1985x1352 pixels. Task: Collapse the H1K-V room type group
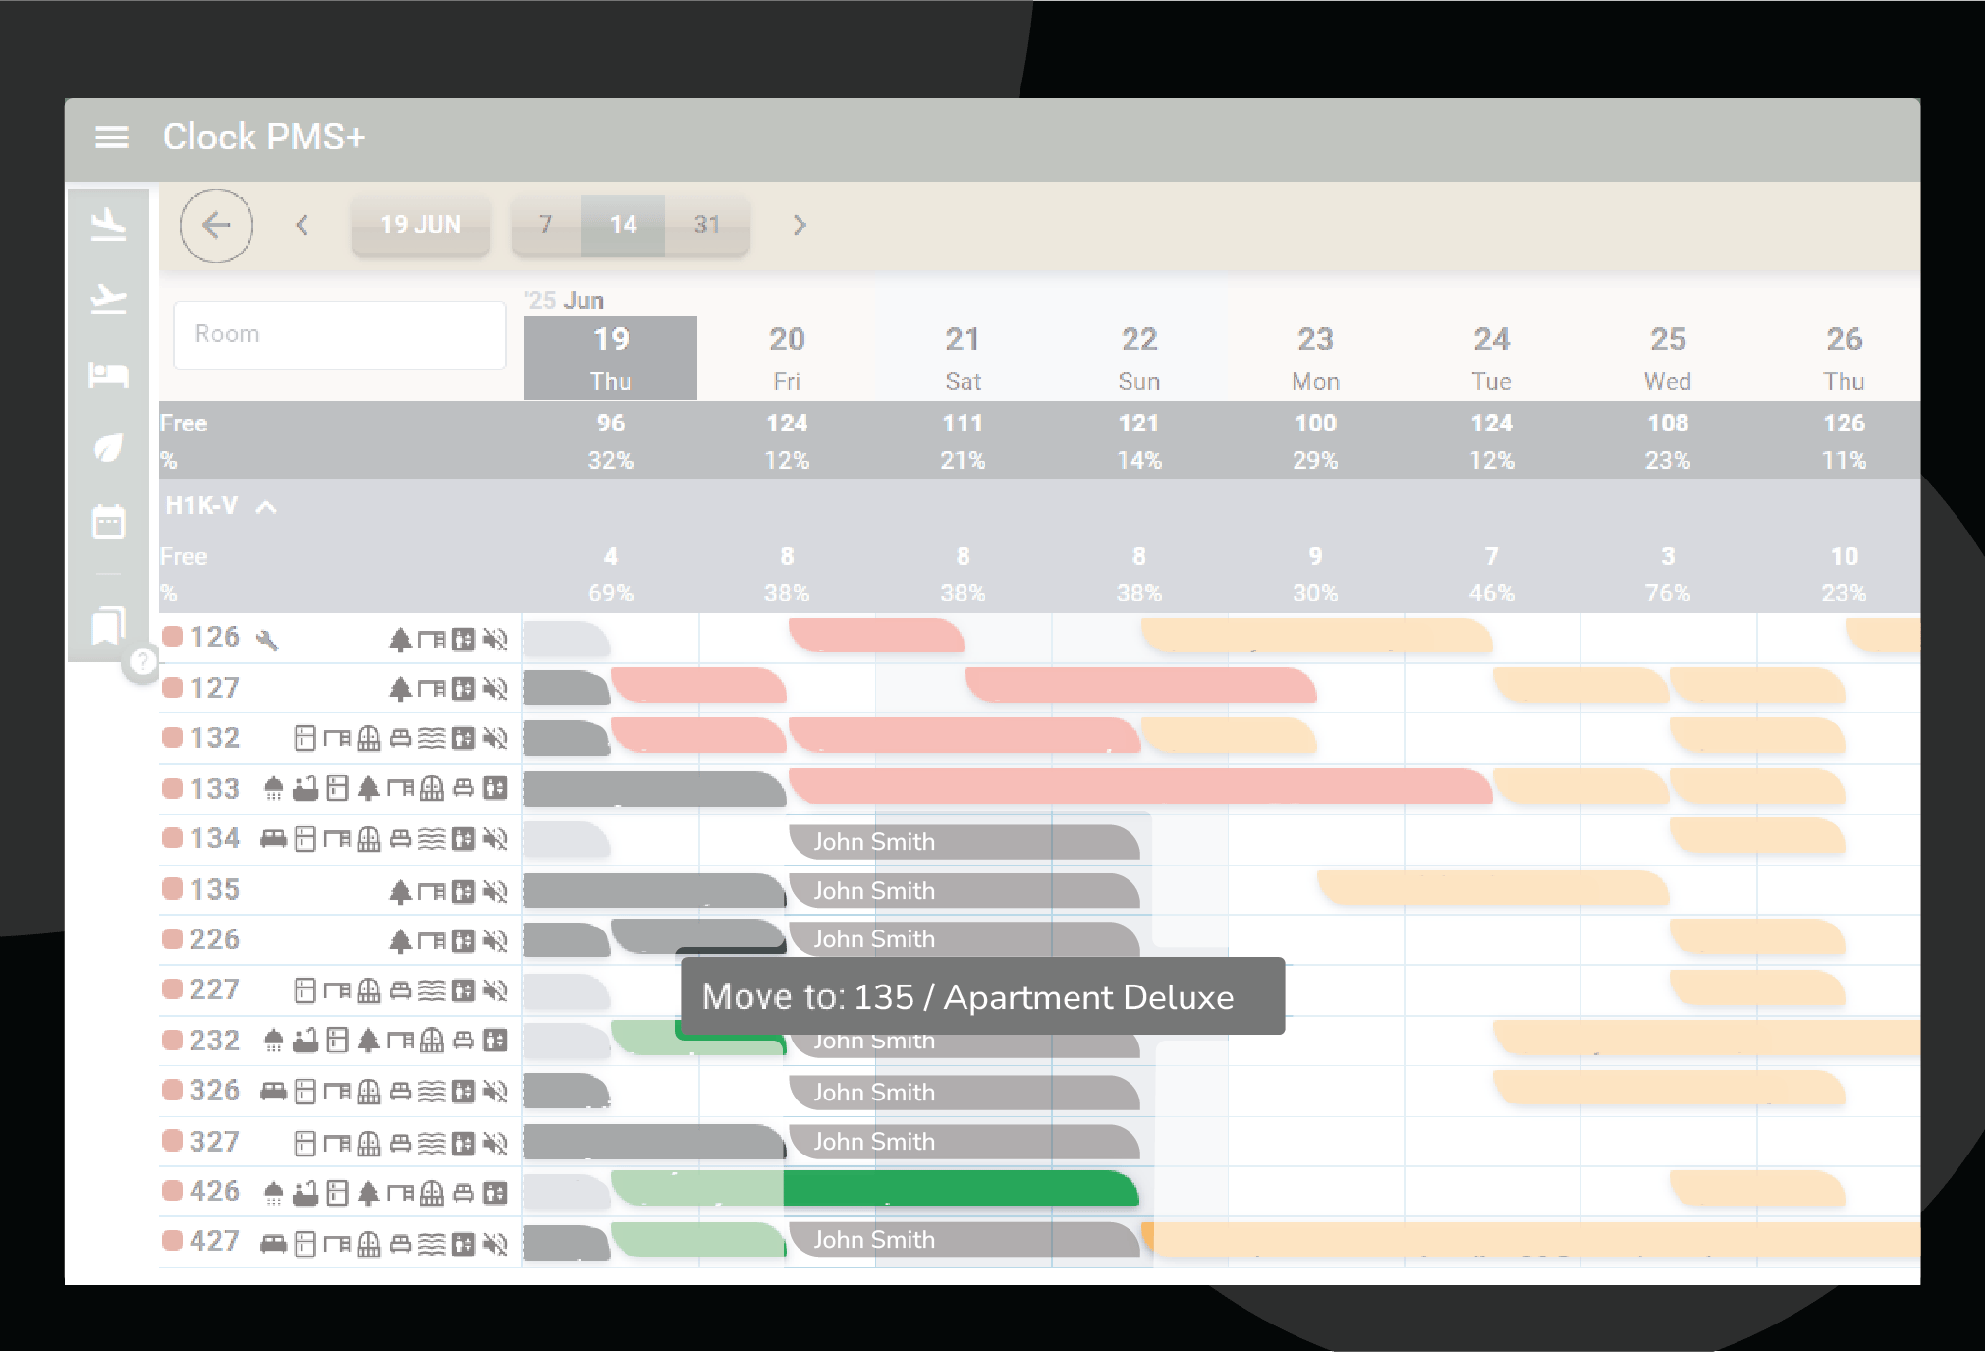266,507
